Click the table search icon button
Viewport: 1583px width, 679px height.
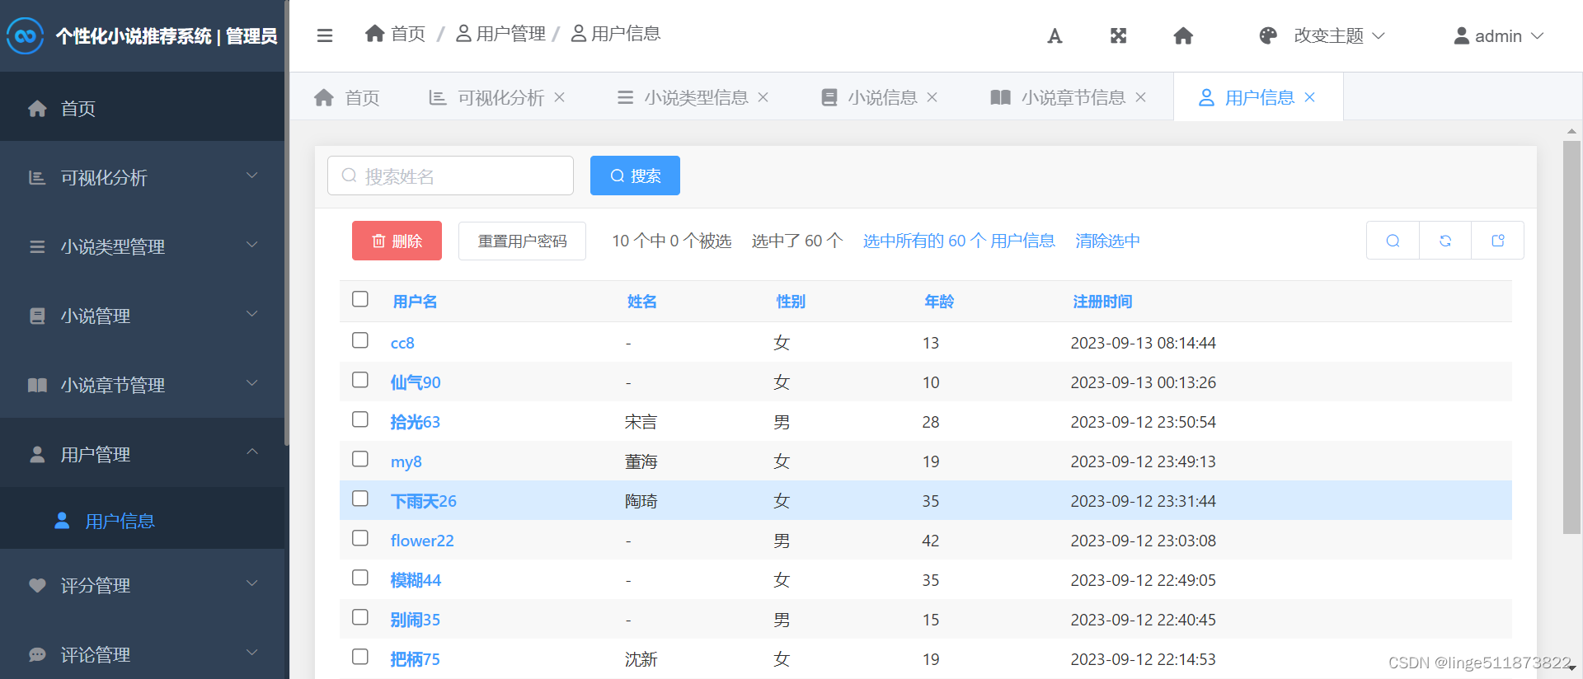tap(1393, 241)
